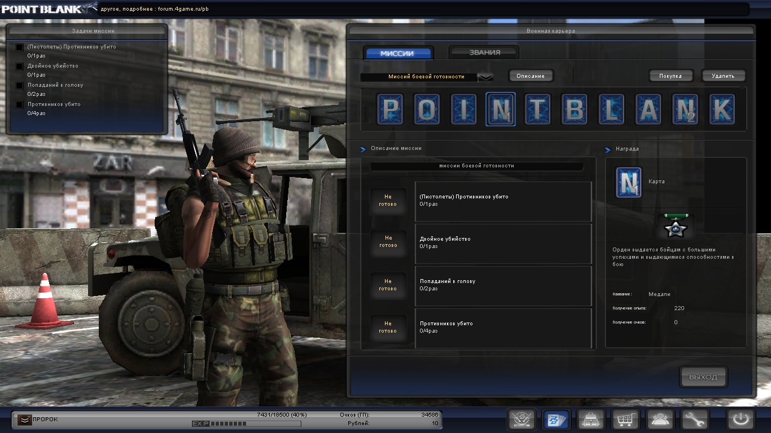Open the PB mission cards icon
The image size is (771, 433).
556,419
